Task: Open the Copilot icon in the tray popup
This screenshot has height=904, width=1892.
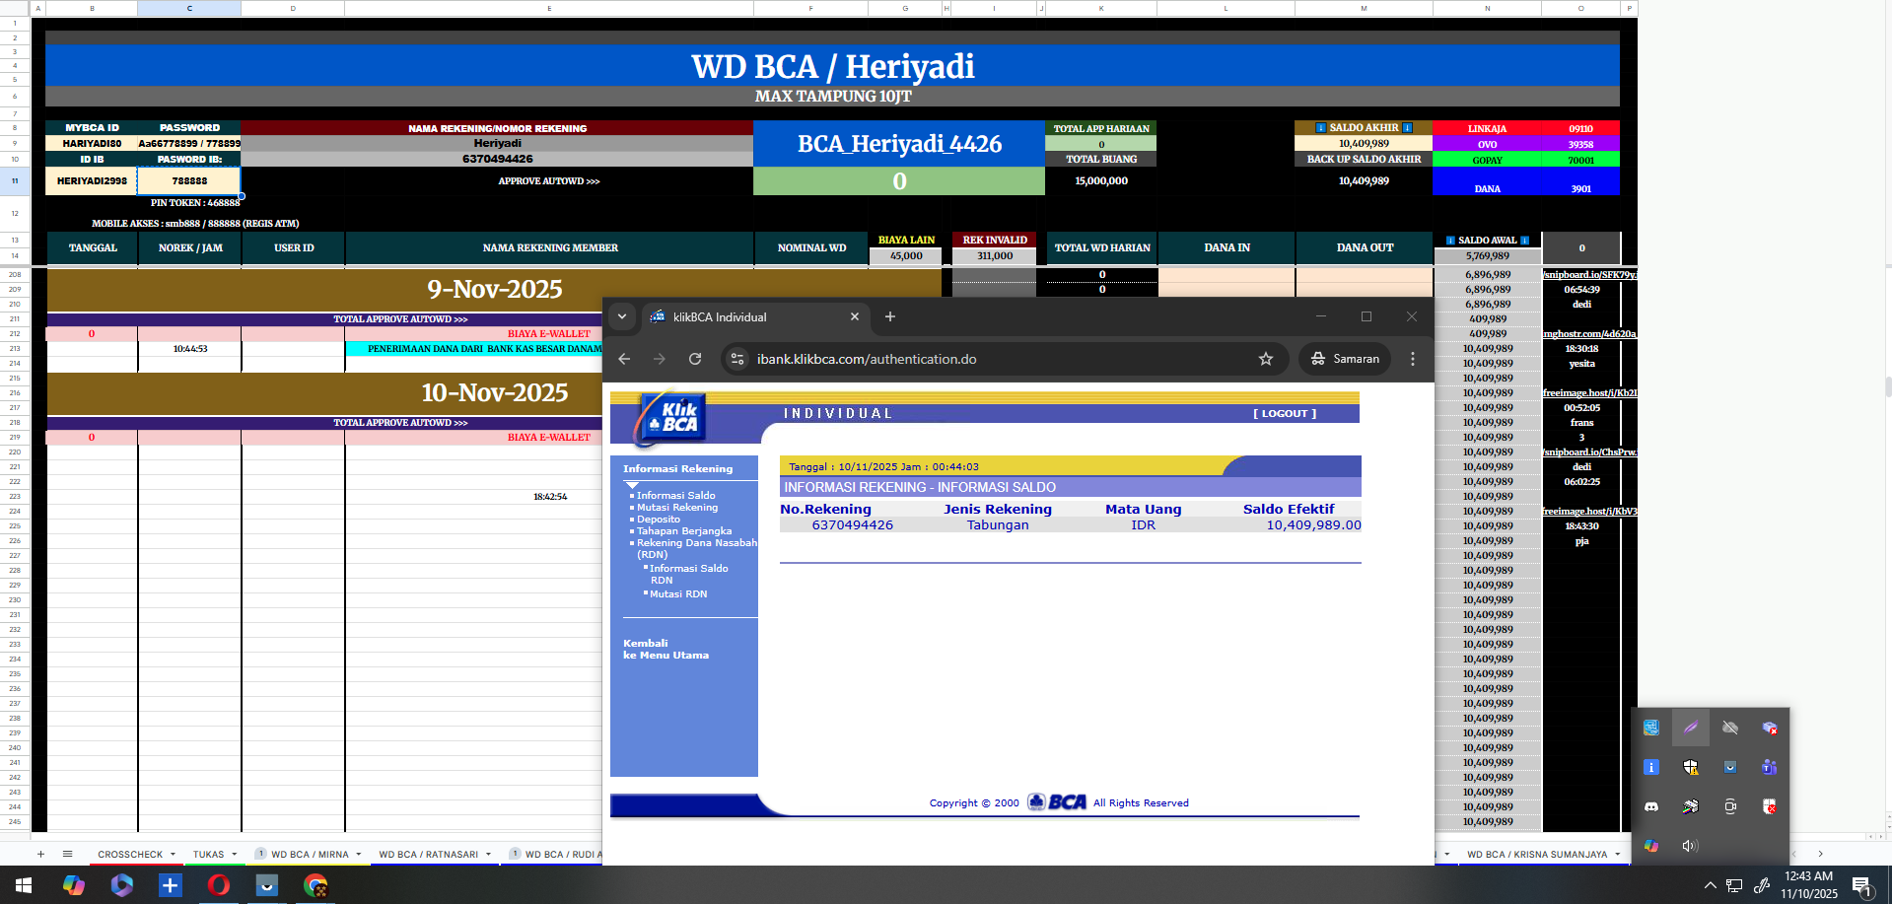Action: point(1651,846)
